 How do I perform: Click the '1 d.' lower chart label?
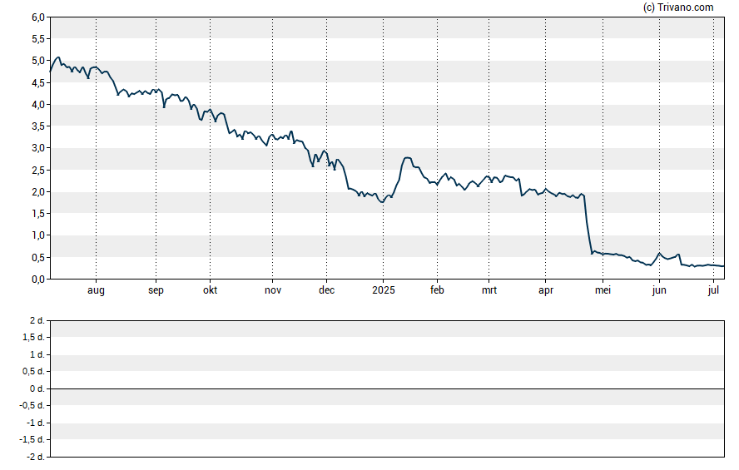tap(37, 354)
